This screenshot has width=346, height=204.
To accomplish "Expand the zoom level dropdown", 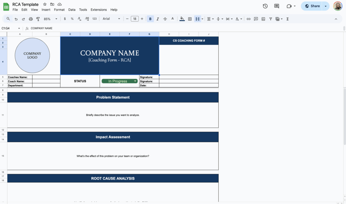I will click(x=56, y=19).
